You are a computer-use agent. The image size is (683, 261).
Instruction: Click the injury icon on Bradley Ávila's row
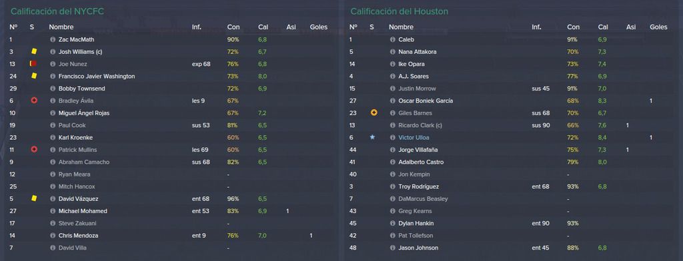pyautogui.click(x=34, y=101)
